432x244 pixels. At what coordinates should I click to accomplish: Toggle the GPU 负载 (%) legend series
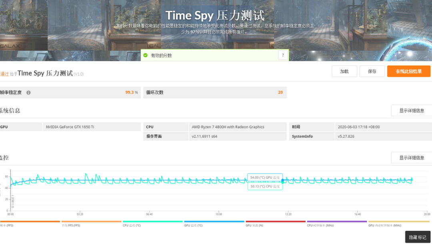(254, 225)
